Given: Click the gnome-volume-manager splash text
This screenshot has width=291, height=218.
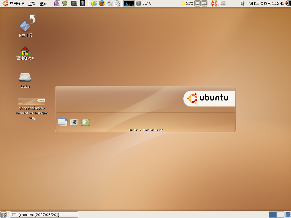Looking at the screenshot, I should (x=146, y=130).
